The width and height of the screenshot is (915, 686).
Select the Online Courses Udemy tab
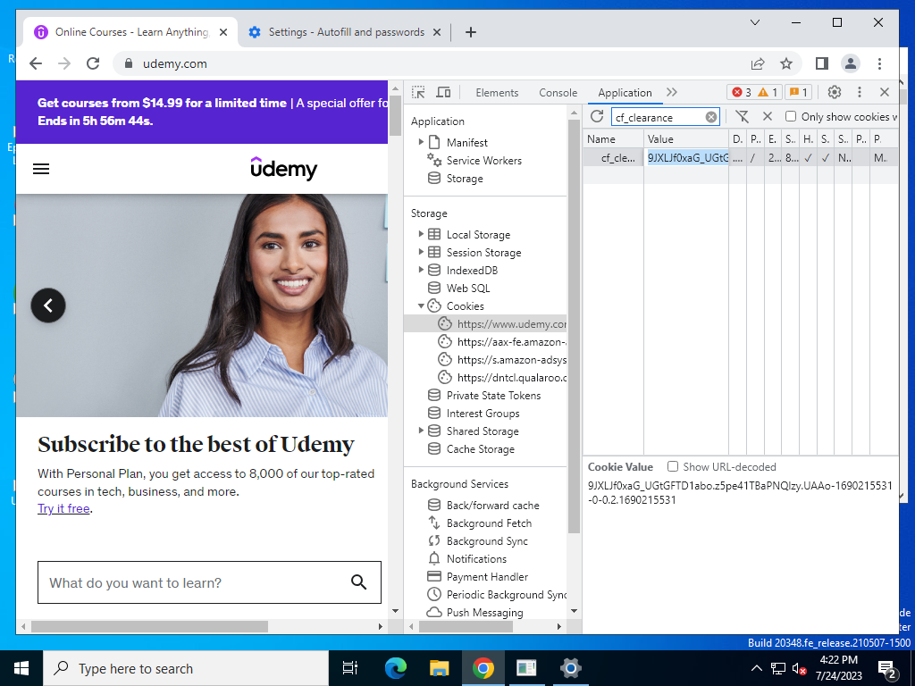pos(130,32)
